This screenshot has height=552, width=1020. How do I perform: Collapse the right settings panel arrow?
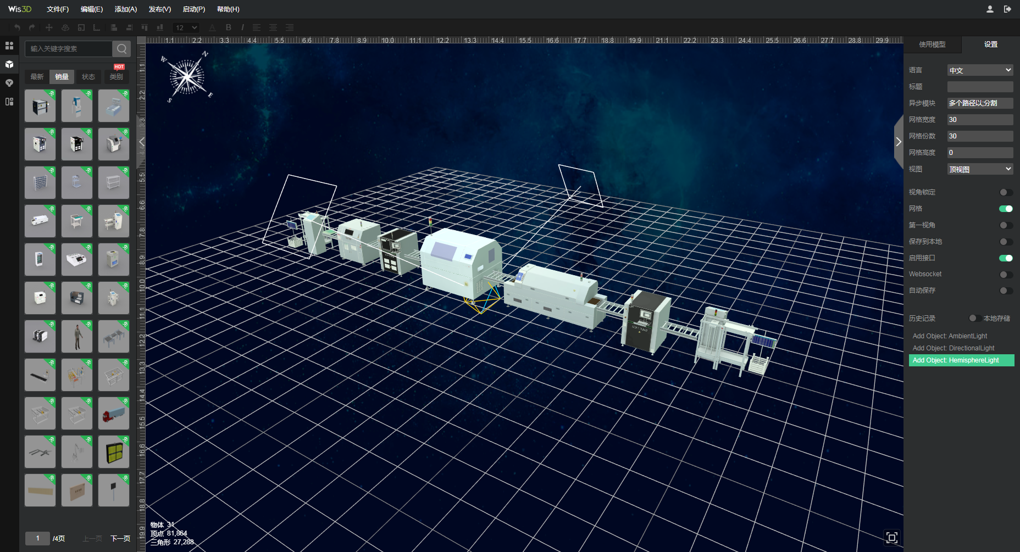click(x=899, y=142)
